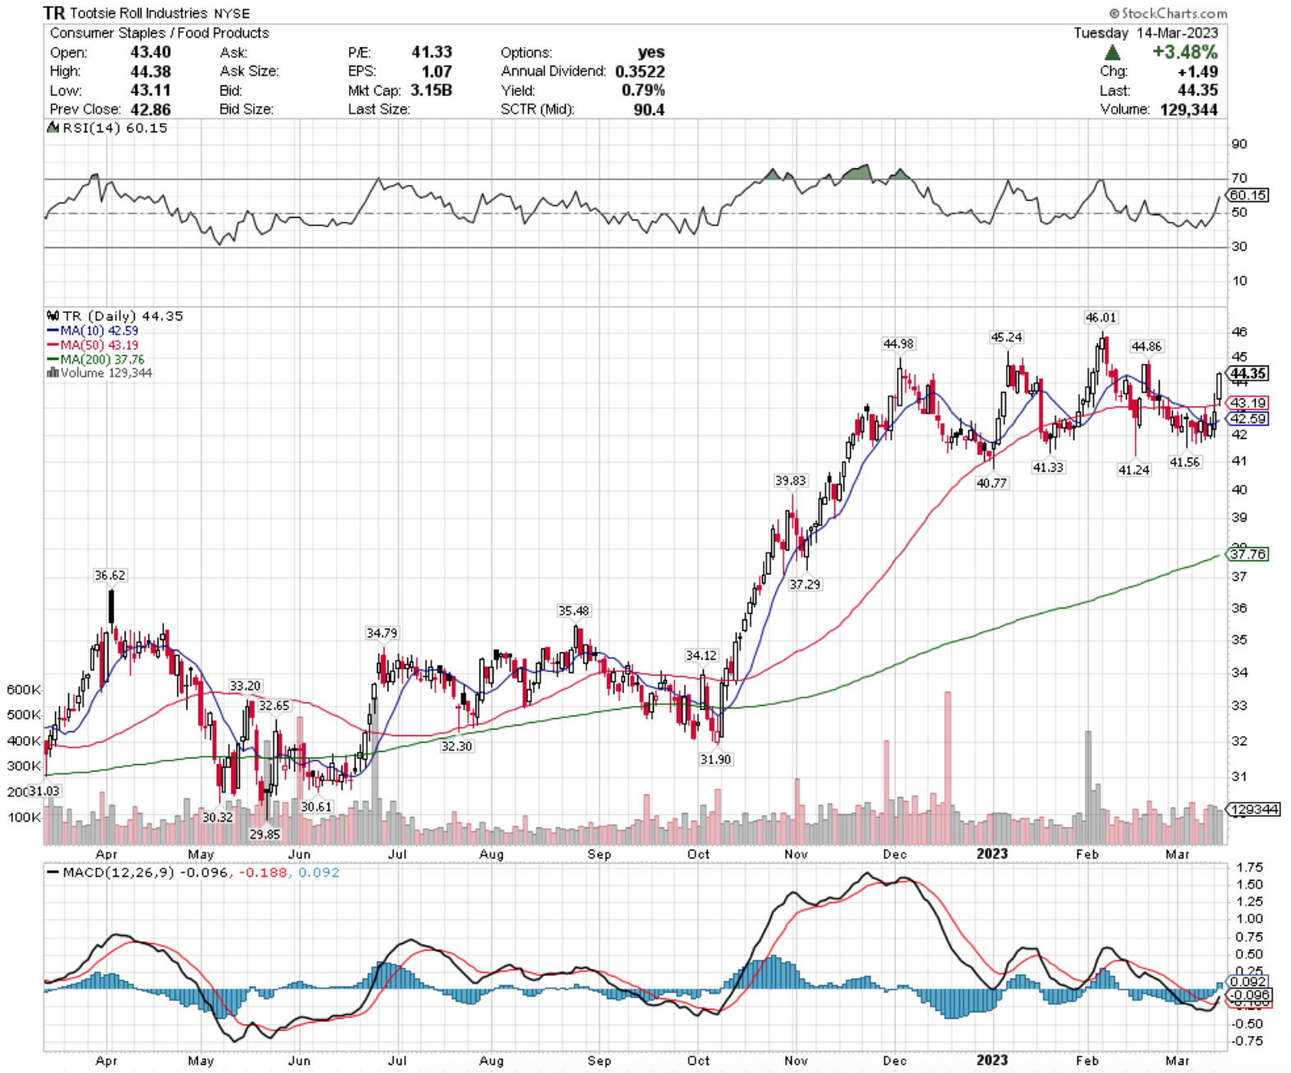Click the 46.01 peak price annotation
Image resolution: width=1291 pixels, height=1073 pixels.
tap(1100, 318)
